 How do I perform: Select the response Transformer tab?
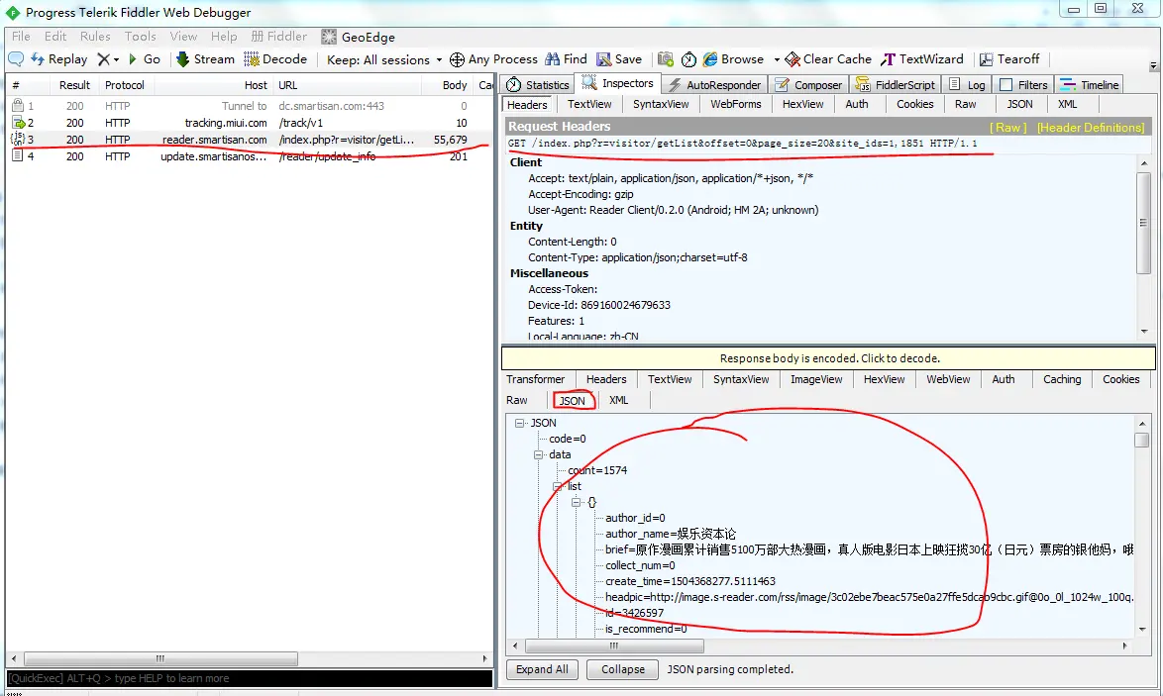pos(536,379)
